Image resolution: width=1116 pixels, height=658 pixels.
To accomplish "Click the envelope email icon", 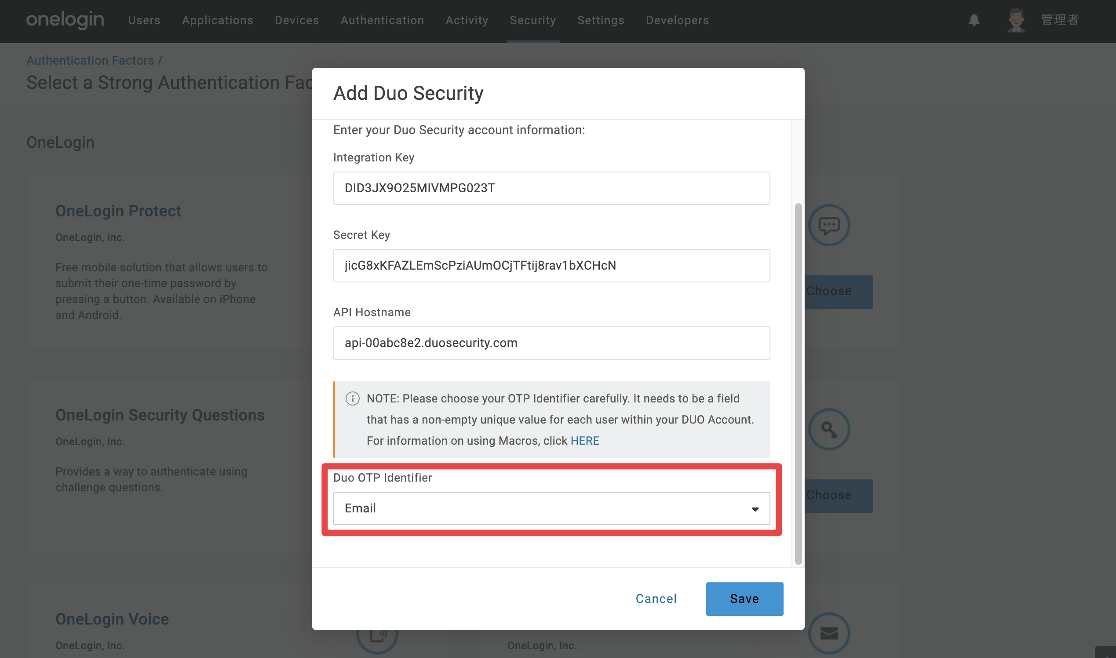I will click(x=829, y=633).
